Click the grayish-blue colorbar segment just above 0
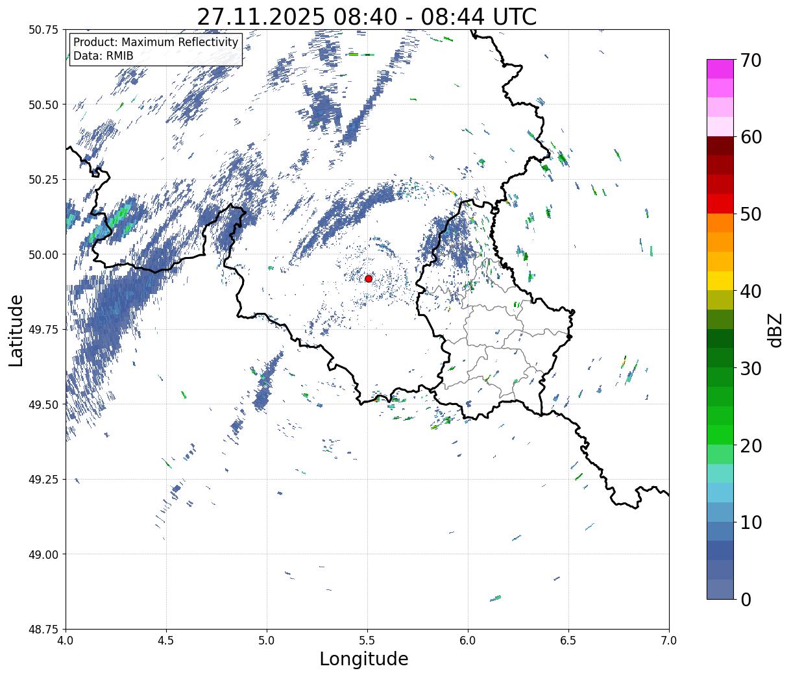The height and width of the screenshot is (675, 791). click(720, 589)
